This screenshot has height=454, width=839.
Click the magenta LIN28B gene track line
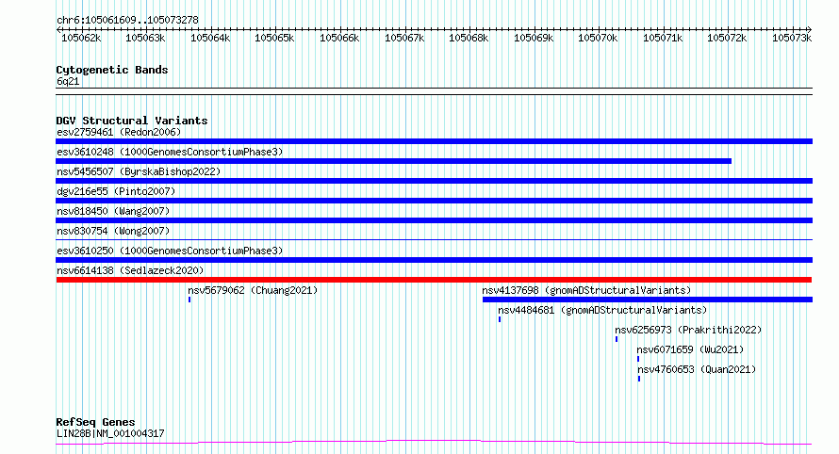434,443
